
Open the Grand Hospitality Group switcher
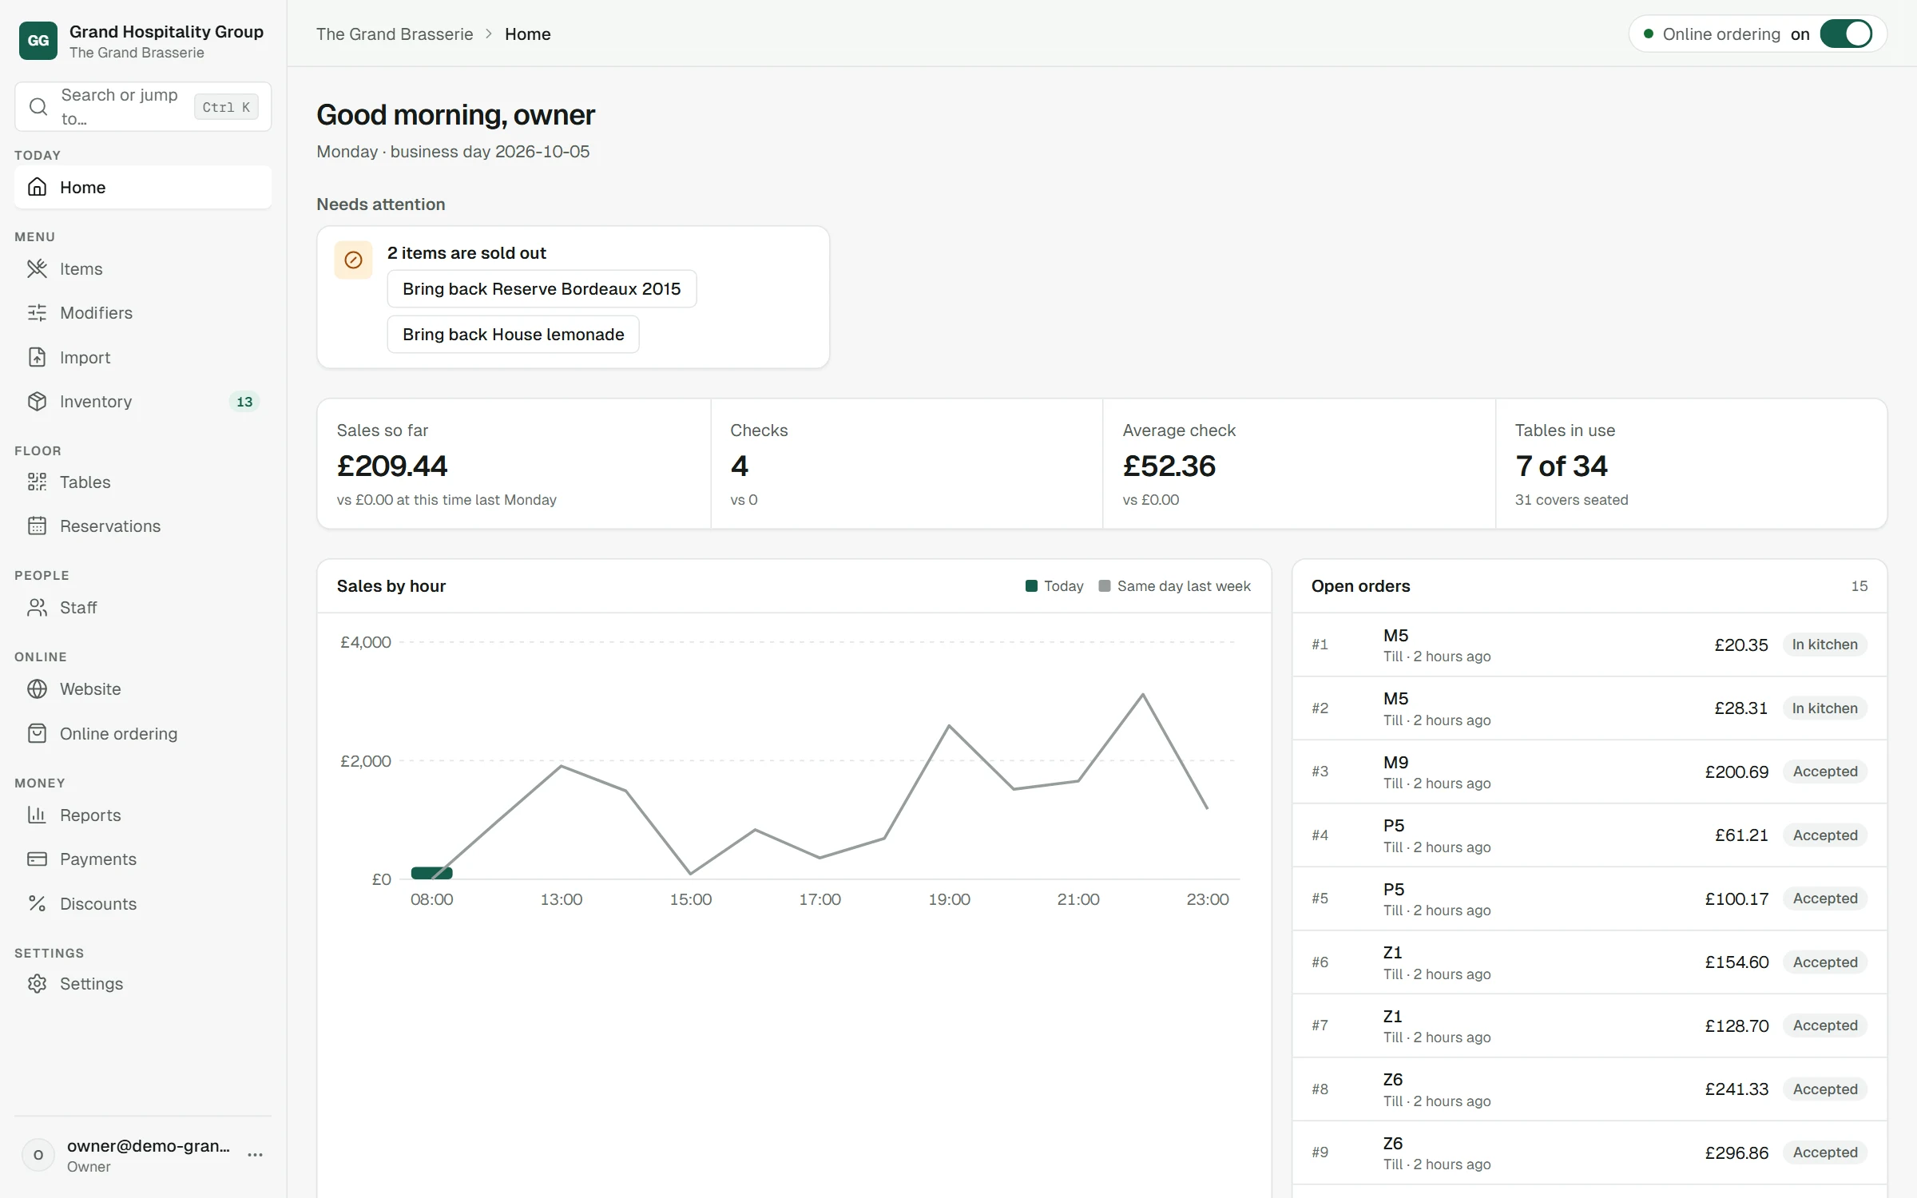tap(143, 41)
